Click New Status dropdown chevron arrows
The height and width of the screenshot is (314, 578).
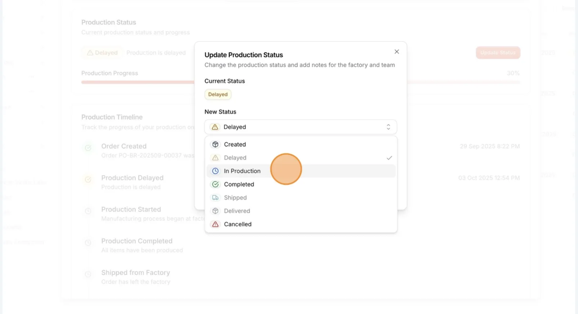coord(388,127)
